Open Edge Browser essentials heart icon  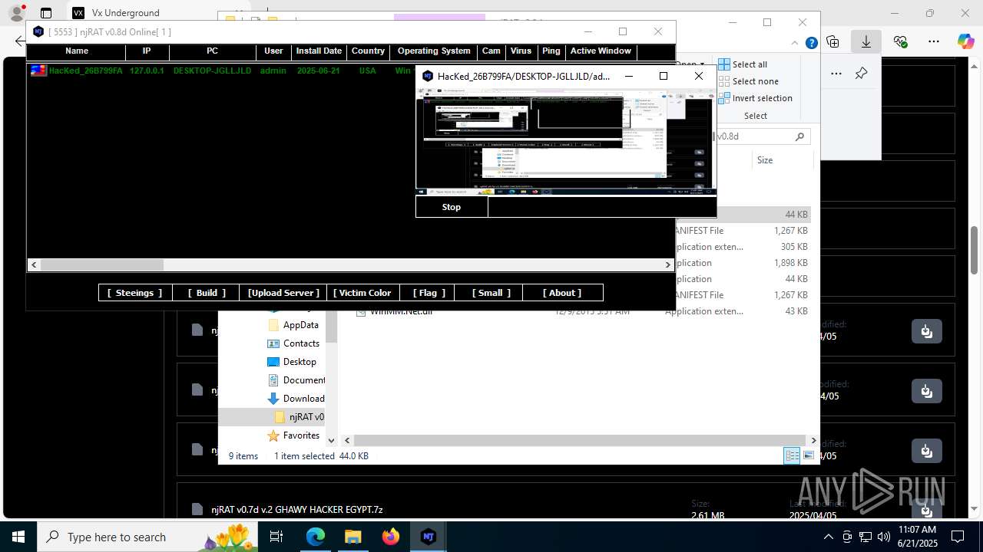click(900, 41)
